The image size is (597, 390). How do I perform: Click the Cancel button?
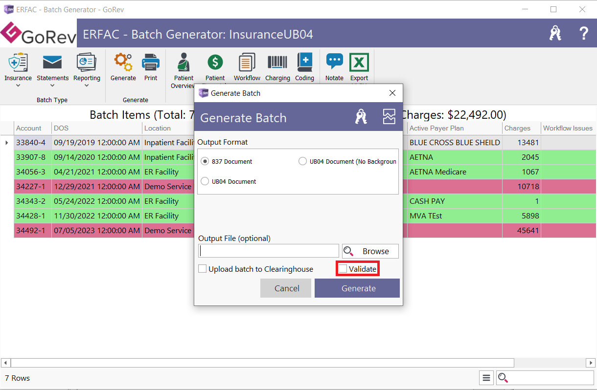[x=286, y=288]
